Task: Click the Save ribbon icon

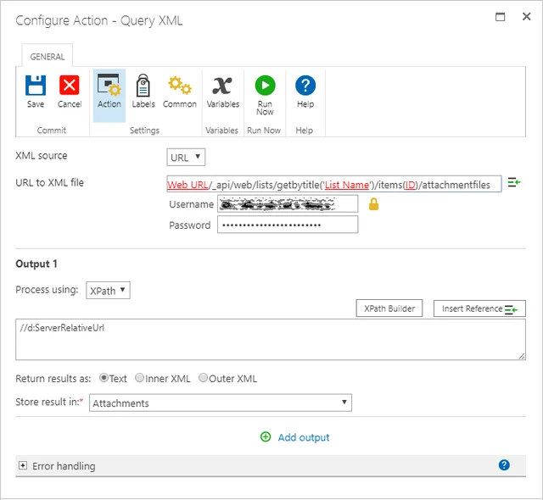Action: tap(36, 85)
